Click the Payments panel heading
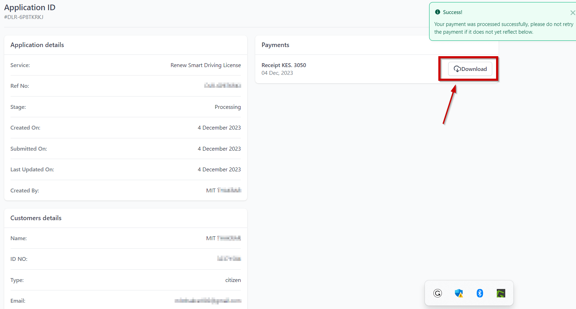576x309 pixels. coord(275,45)
